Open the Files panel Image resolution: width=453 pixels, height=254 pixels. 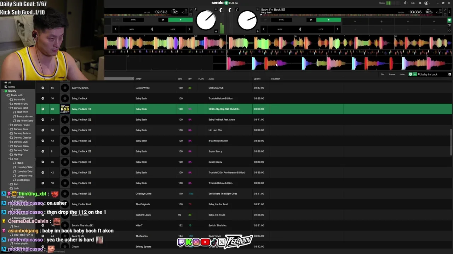383,74
